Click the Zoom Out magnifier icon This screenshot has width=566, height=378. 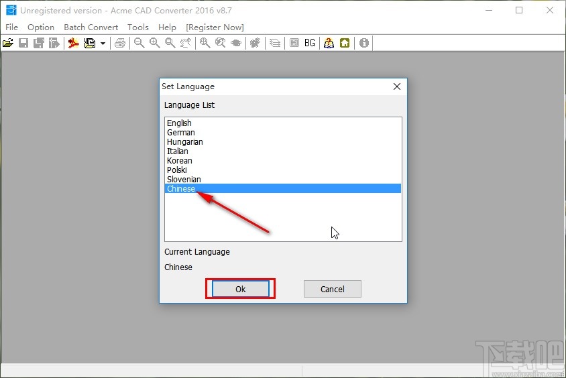pyautogui.click(x=139, y=43)
